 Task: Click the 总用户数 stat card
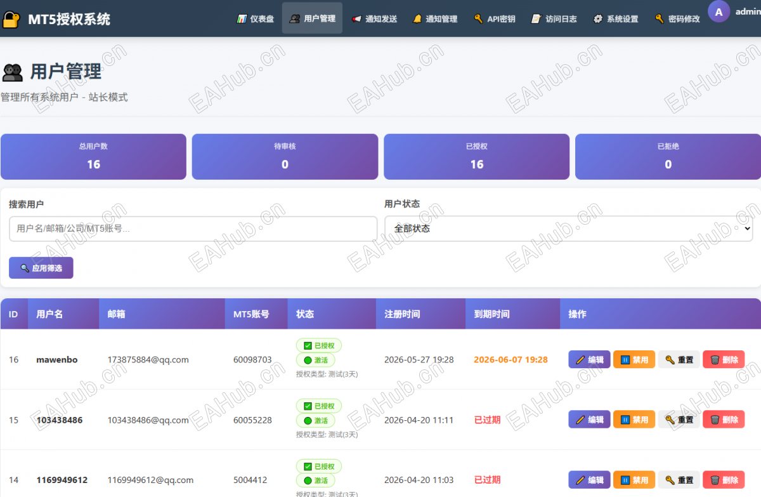coord(93,157)
